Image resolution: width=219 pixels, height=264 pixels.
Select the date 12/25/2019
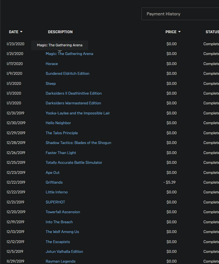[16, 162]
